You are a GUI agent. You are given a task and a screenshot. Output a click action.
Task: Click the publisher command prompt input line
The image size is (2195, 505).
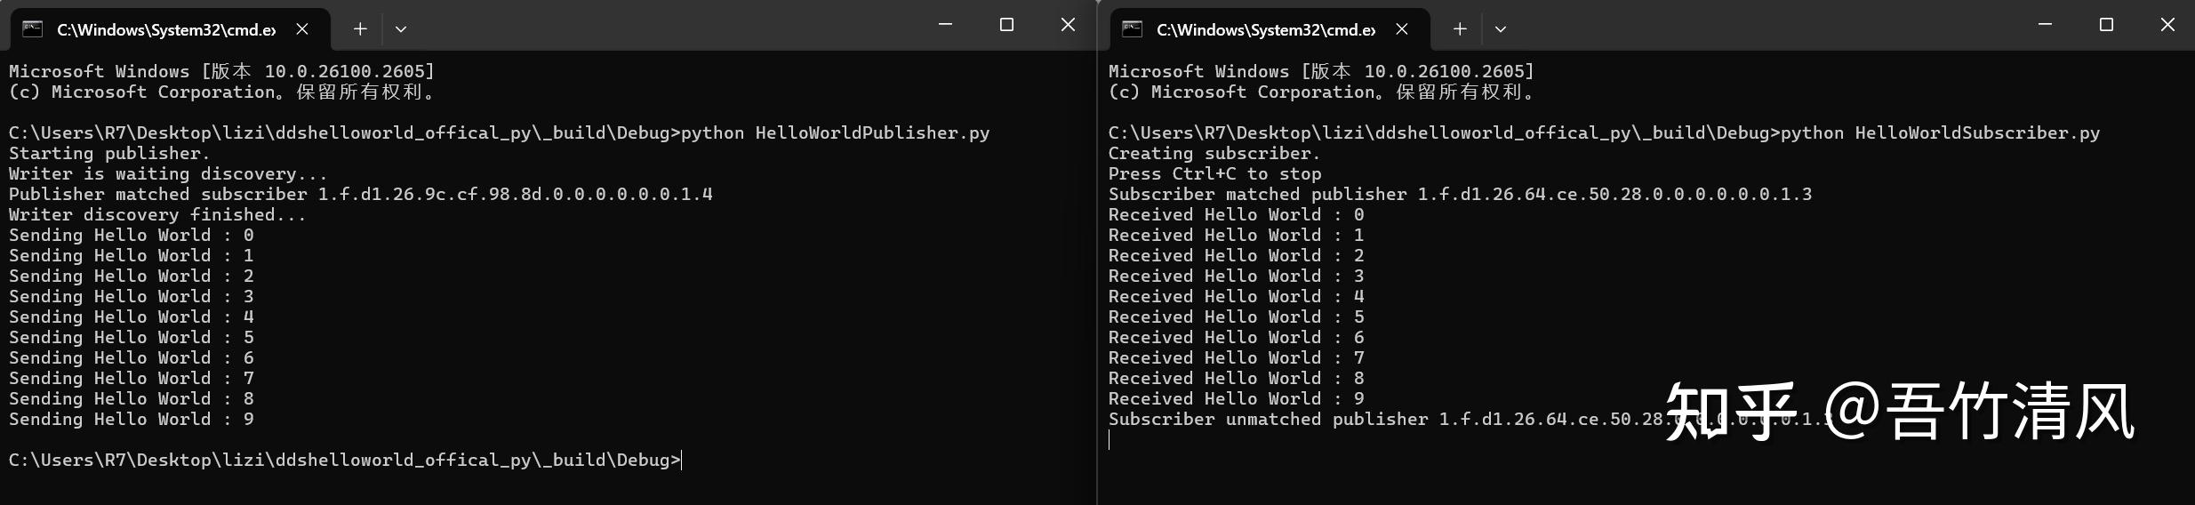tap(345, 461)
